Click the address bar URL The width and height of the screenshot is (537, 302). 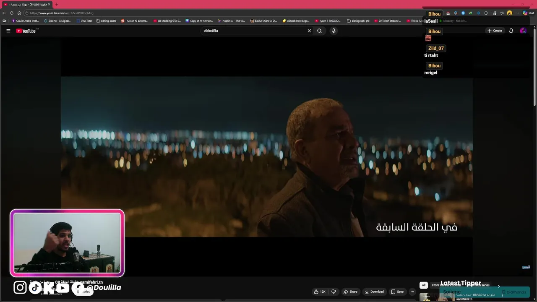pos(62,13)
